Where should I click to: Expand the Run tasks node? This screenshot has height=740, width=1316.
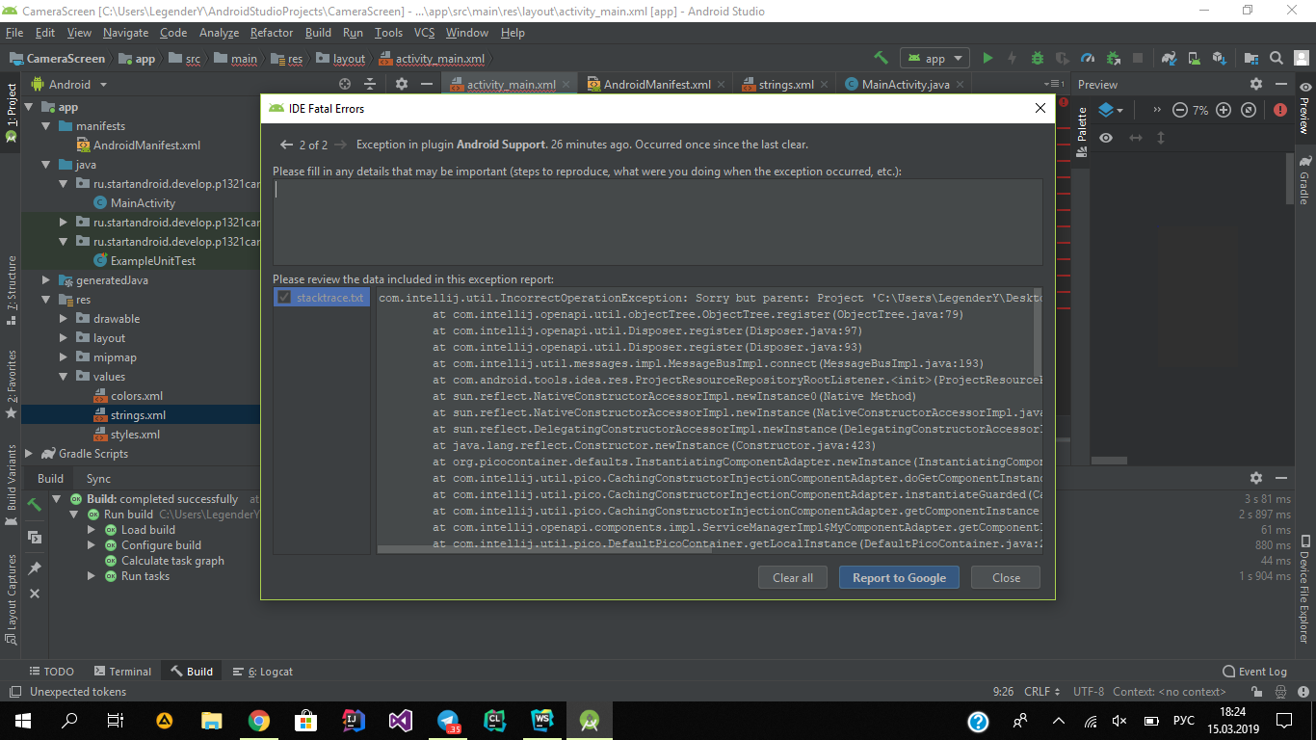tap(92, 576)
